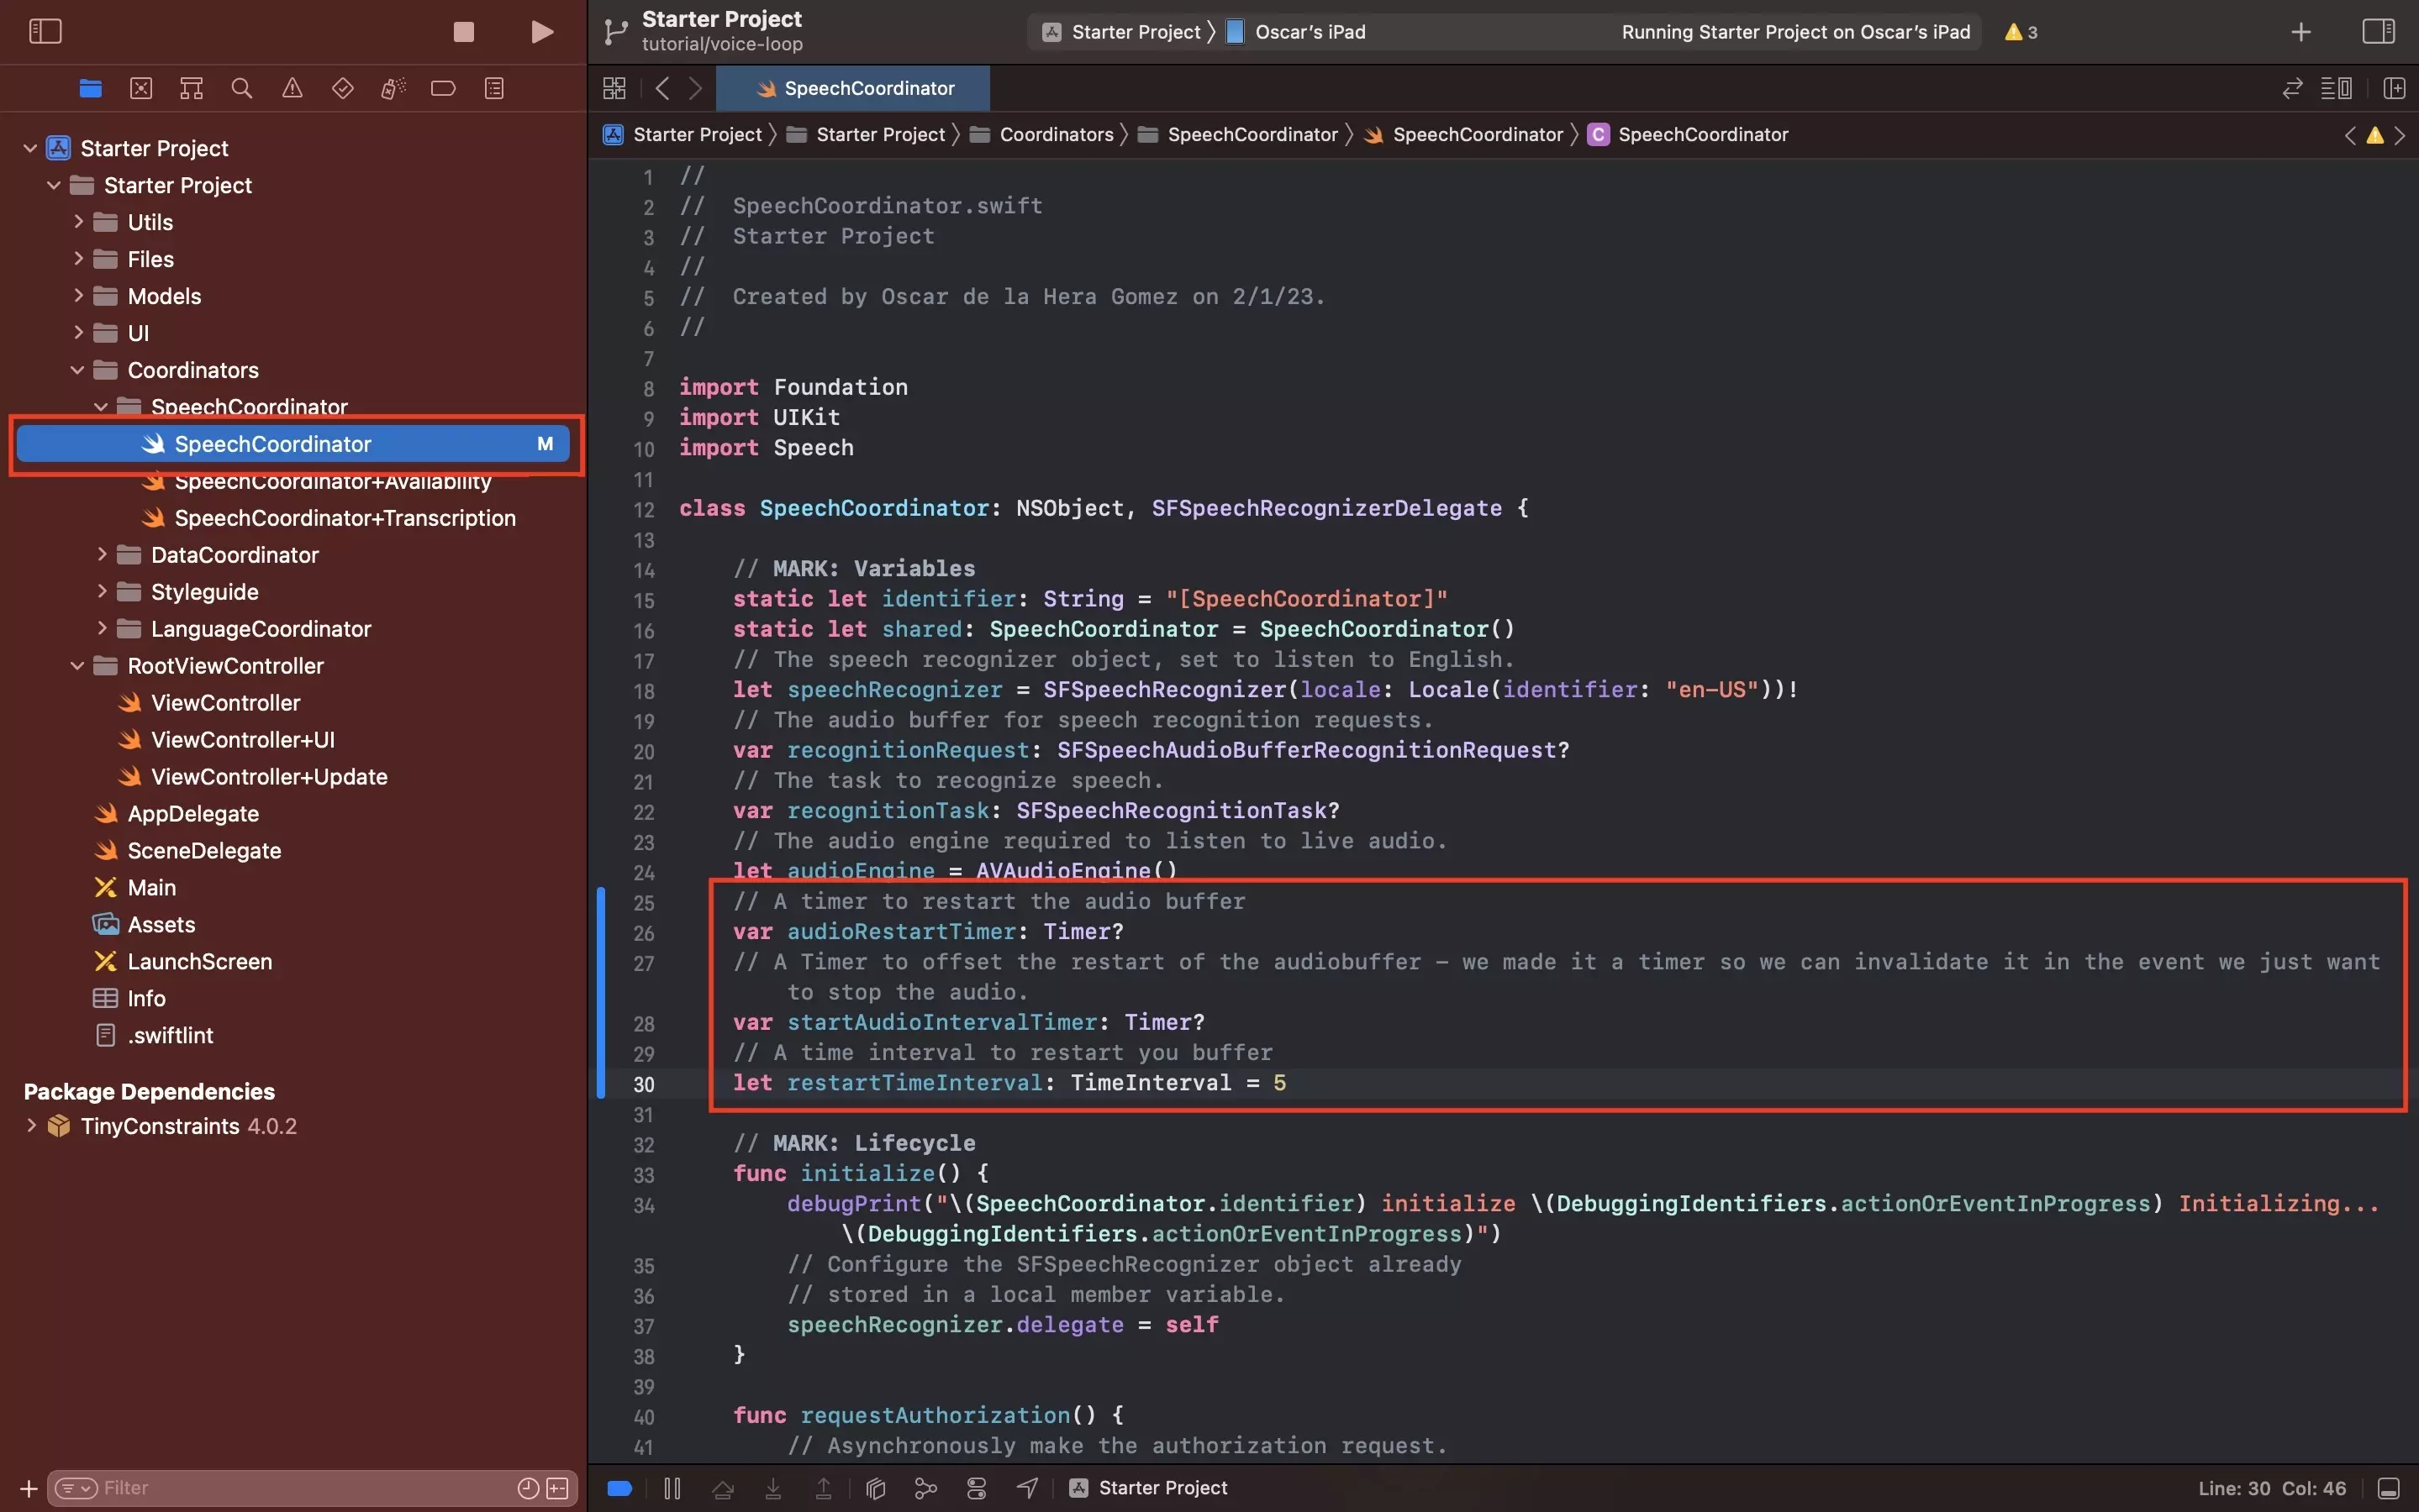Collapse the RootViewController folder

[x=78, y=665]
